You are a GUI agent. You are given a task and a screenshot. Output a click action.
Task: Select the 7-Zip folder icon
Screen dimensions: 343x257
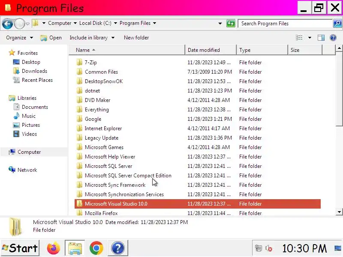(x=79, y=63)
